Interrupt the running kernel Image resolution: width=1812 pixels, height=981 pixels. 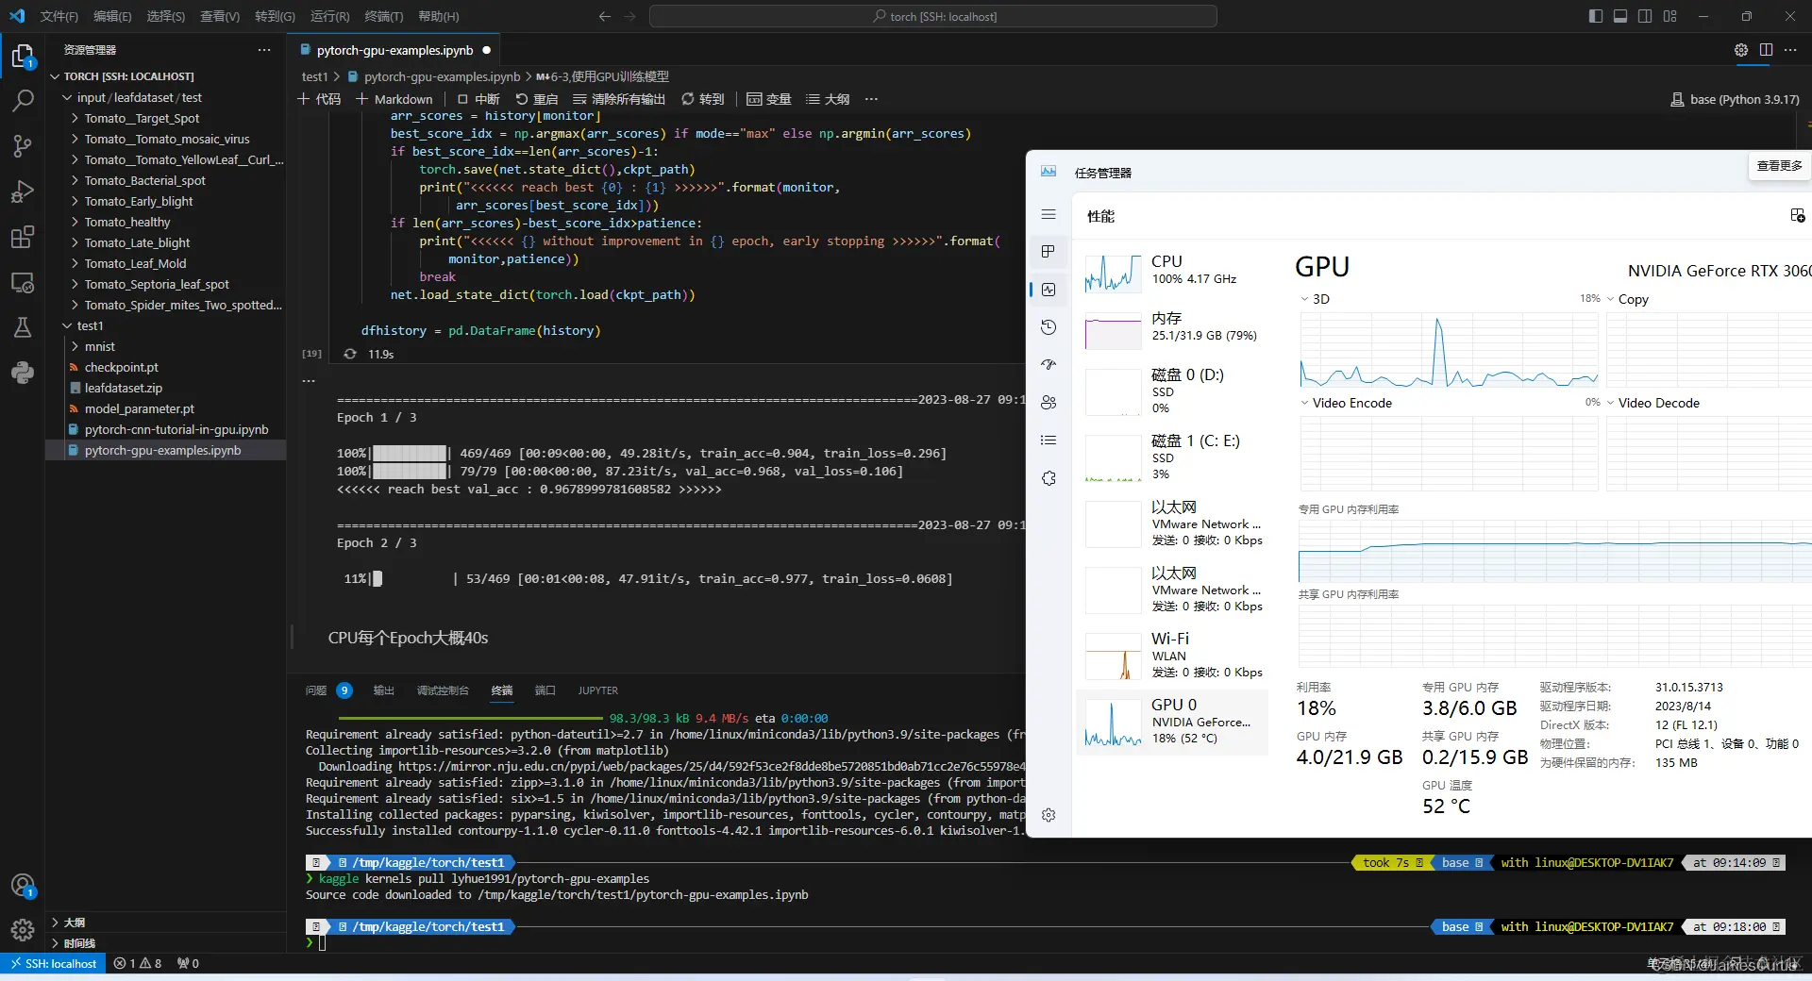coord(478,99)
